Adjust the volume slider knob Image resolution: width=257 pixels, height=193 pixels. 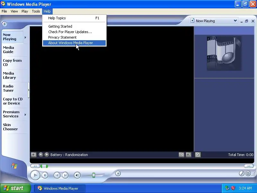[x=93, y=175]
